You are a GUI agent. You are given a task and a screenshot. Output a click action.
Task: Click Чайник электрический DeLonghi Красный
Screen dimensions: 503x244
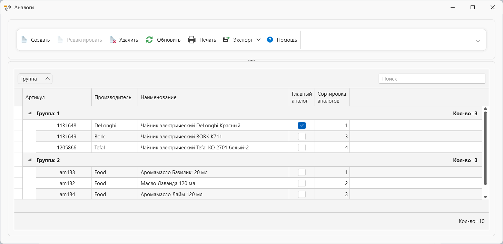[x=190, y=126]
